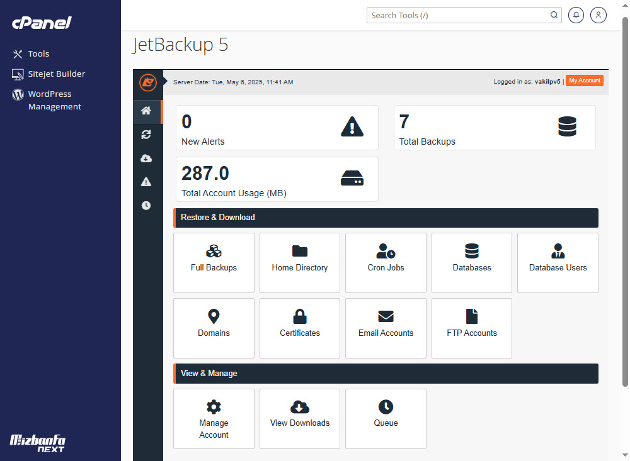Click the orange JetBackup logo icon

click(x=148, y=82)
